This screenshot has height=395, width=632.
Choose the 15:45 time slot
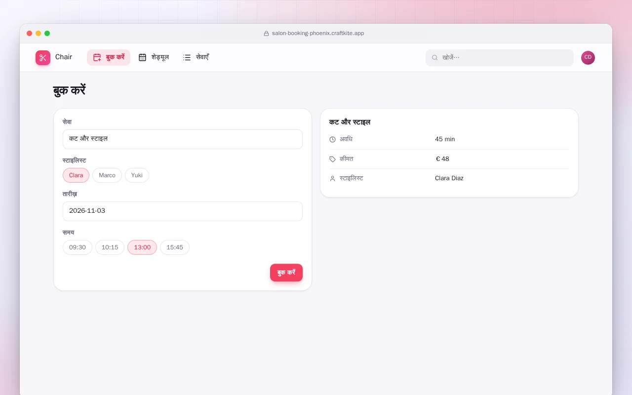point(175,247)
